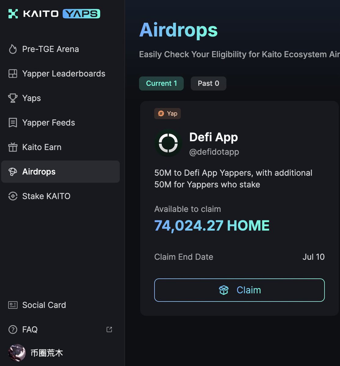
Task: Click the 币圈荒木 username
Action: click(47, 353)
